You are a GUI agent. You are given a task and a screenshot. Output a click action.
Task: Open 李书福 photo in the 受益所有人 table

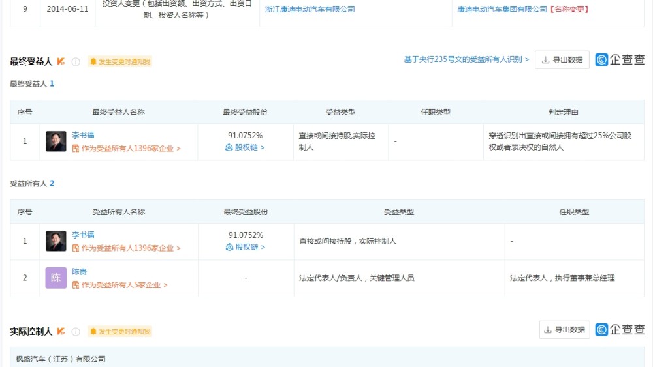pyautogui.click(x=56, y=241)
